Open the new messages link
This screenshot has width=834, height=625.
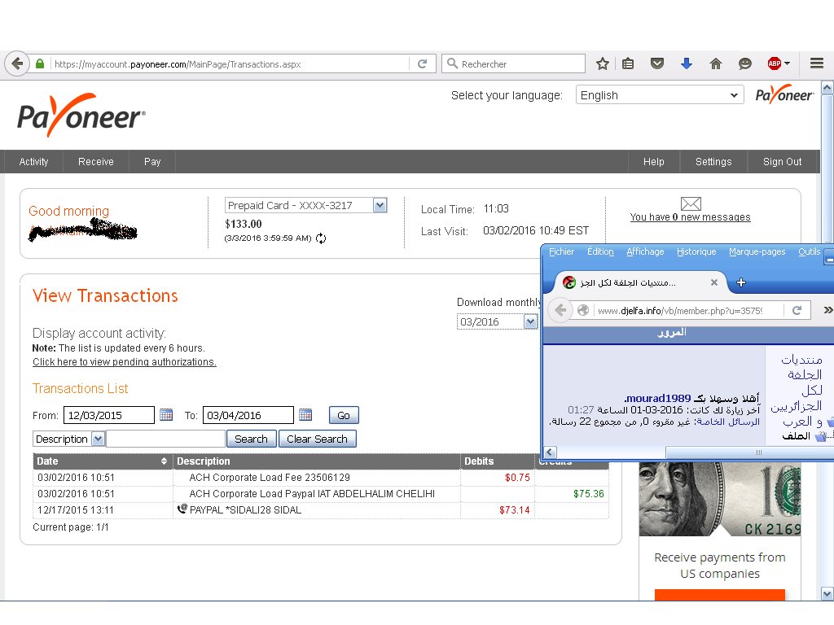click(x=690, y=216)
